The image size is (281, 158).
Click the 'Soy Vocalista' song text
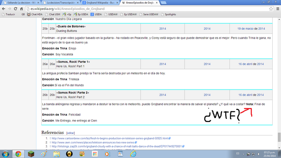64,54
